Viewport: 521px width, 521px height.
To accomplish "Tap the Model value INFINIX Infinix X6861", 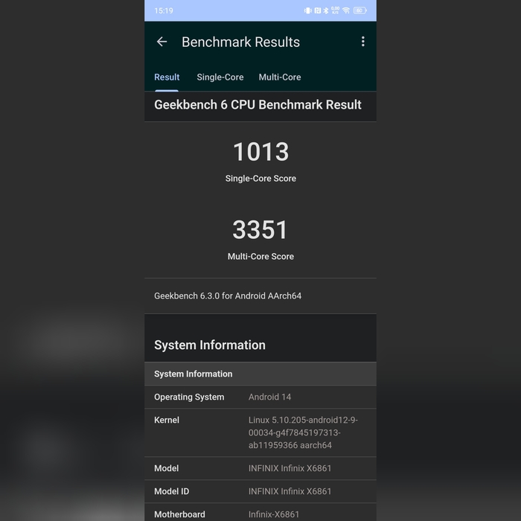I will click(x=290, y=468).
